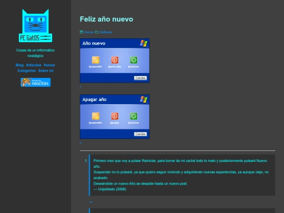The width and height of the screenshot is (284, 213).
Task: Open the Año nuevo dialog image
Action: 115,60
